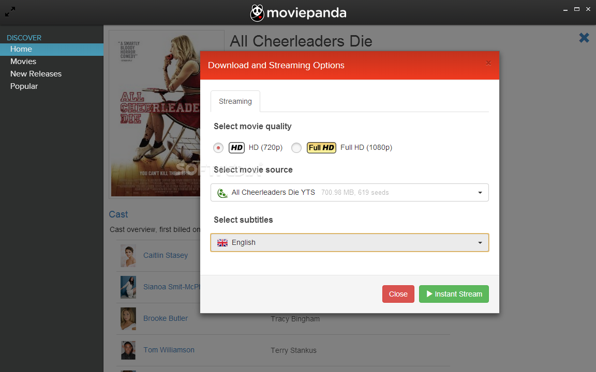This screenshot has height=372, width=596.
Task: Click the 700.98 MB, 619 seeds text
Action: click(355, 193)
